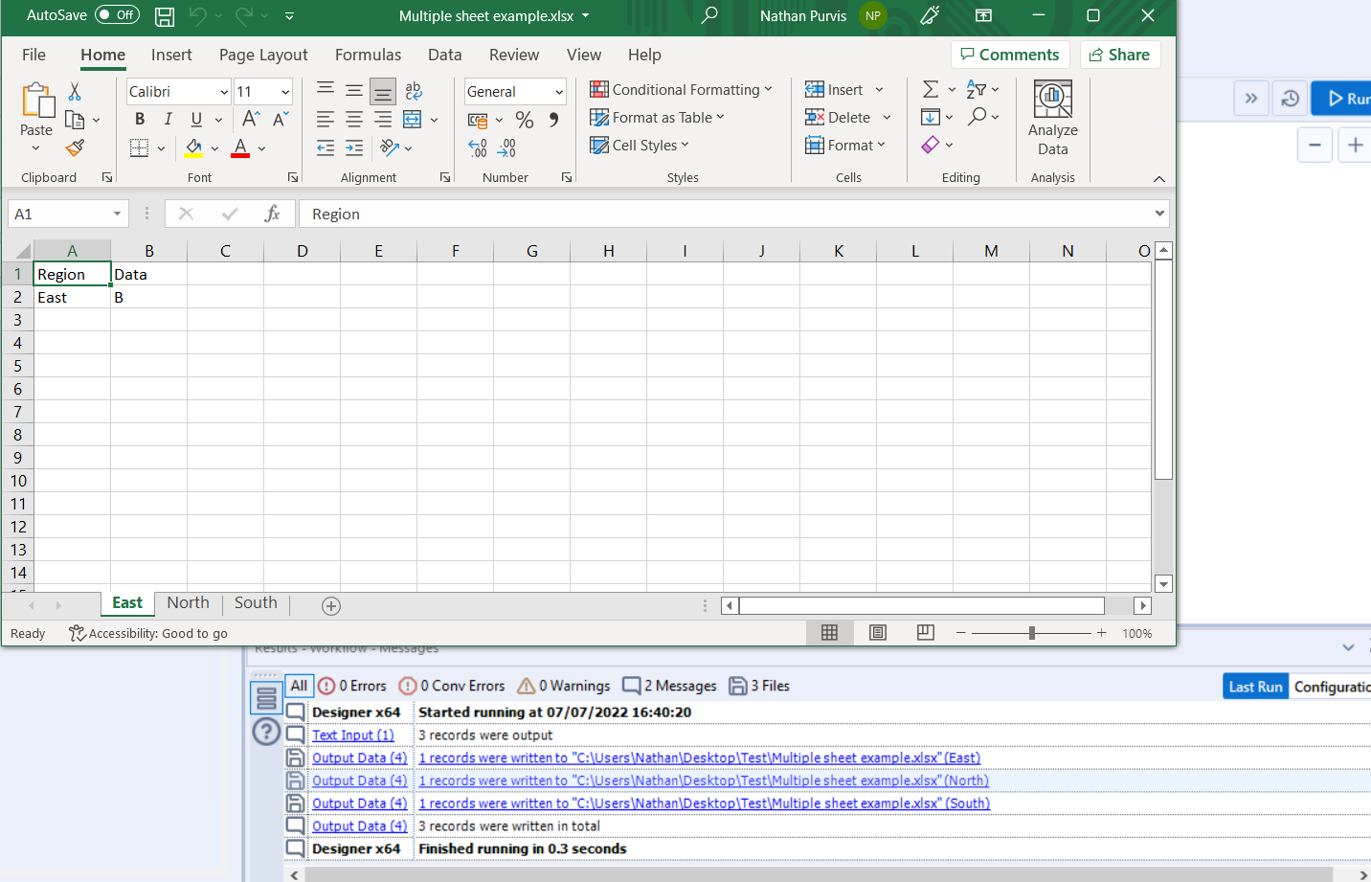This screenshot has height=882, width=1371.
Task: Apply Percent Style number formatting
Action: (x=524, y=120)
